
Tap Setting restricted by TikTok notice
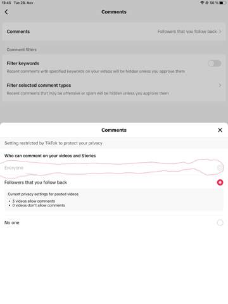53,143
